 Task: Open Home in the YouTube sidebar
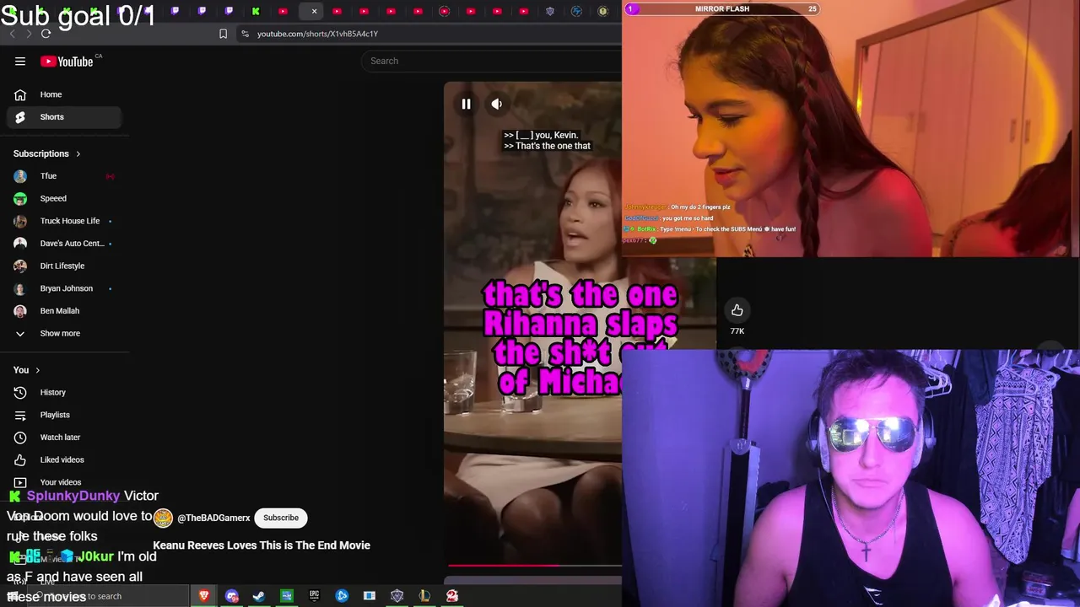point(64,94)
